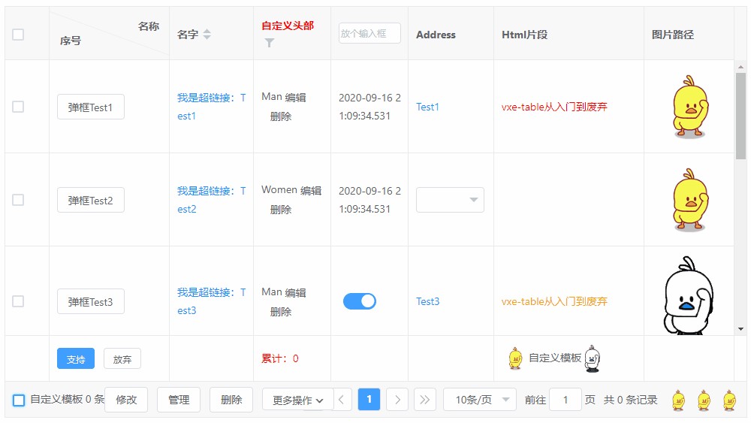Select page number 1 in pagination
Screen dimensions: 751x423
click(369, 400)
